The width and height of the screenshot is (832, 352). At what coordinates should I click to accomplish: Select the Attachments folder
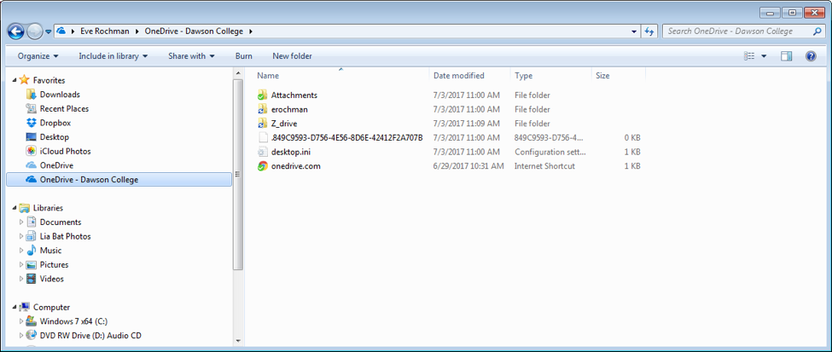(294, 95)
